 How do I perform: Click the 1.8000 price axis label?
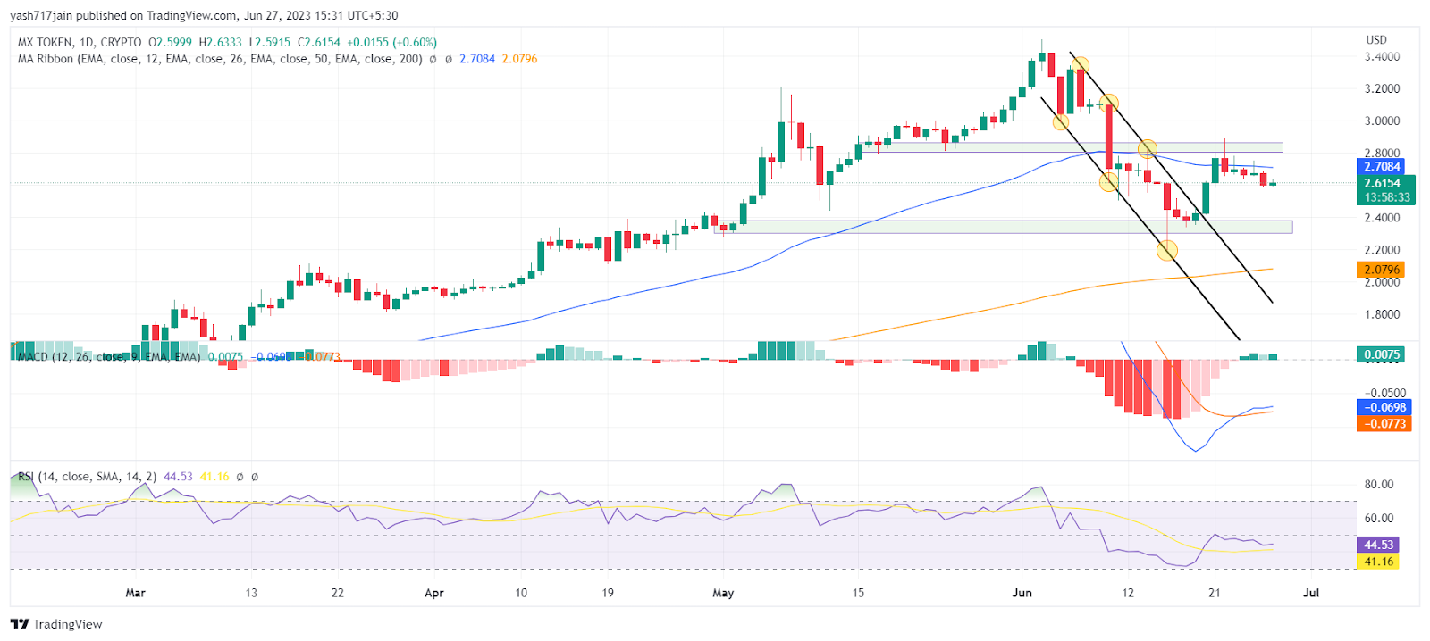point(1382,314)
